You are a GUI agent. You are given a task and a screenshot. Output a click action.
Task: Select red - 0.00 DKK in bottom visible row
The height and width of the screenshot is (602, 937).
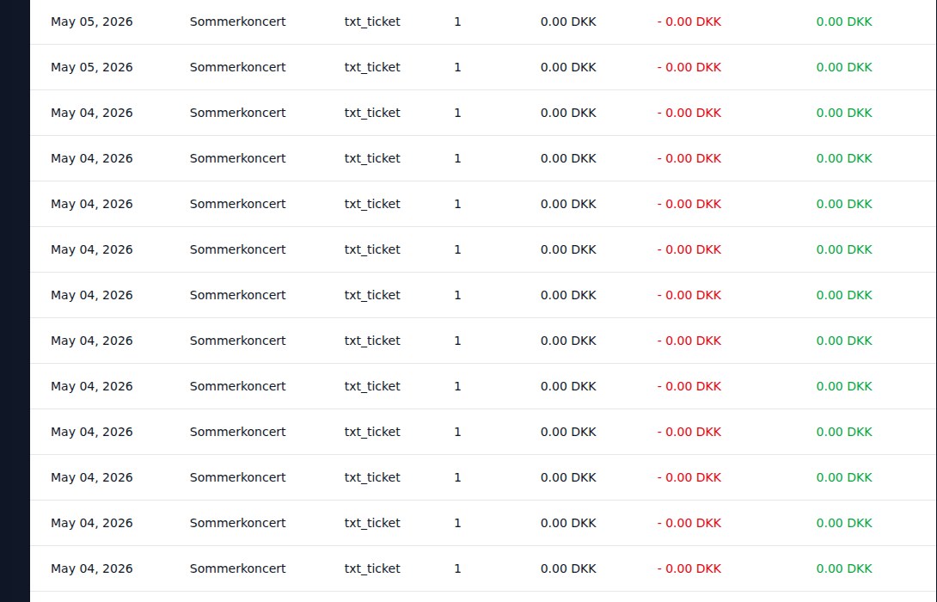689,568
